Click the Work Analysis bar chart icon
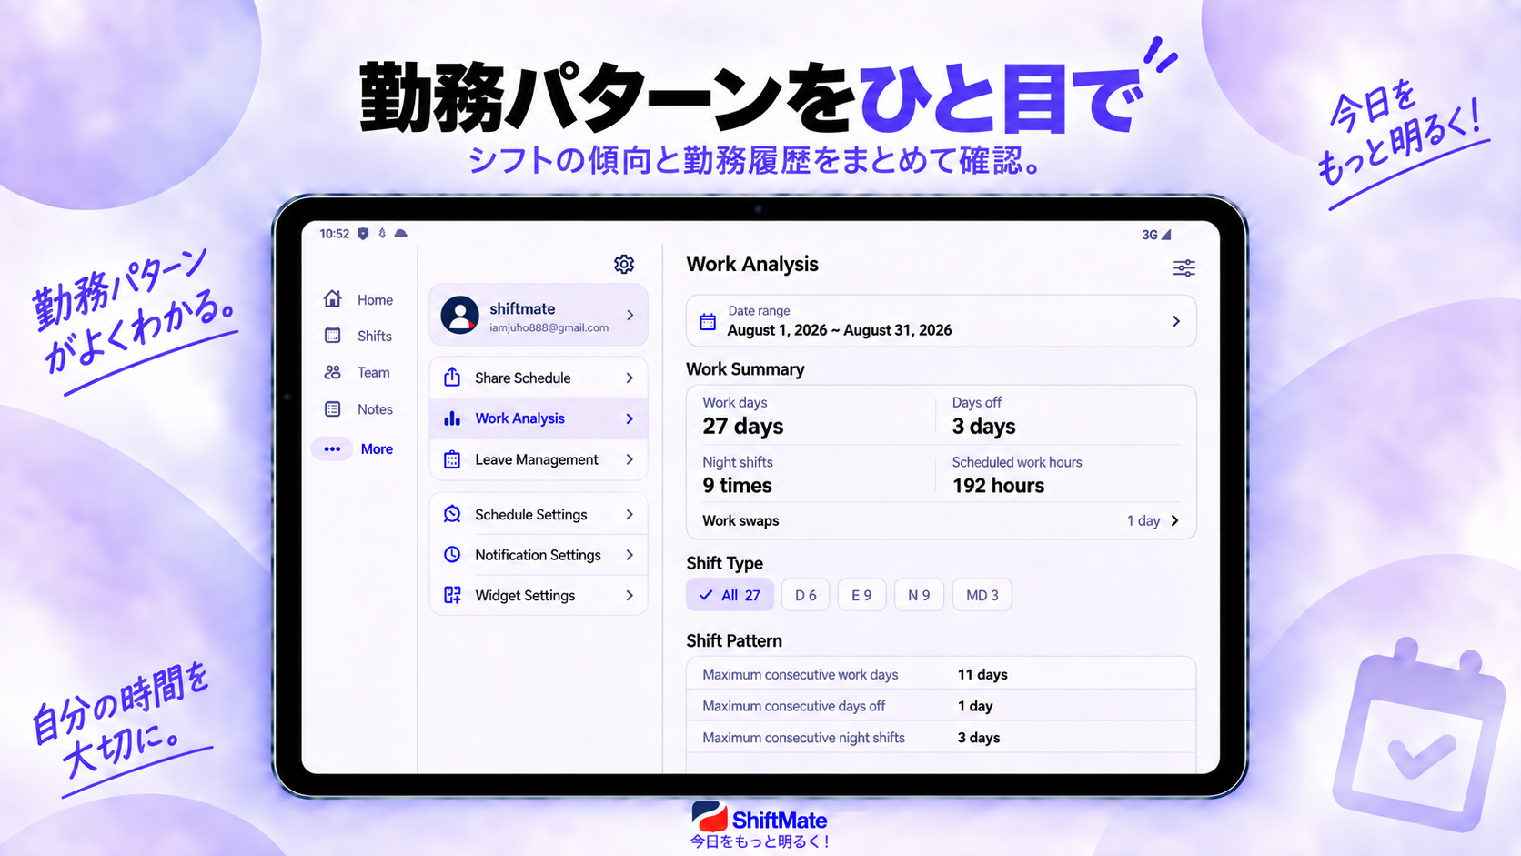Screen dimensions: 1521x856 click(452, 418)
